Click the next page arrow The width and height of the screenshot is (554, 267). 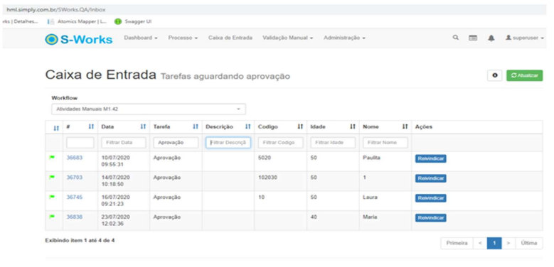[508, 243]
